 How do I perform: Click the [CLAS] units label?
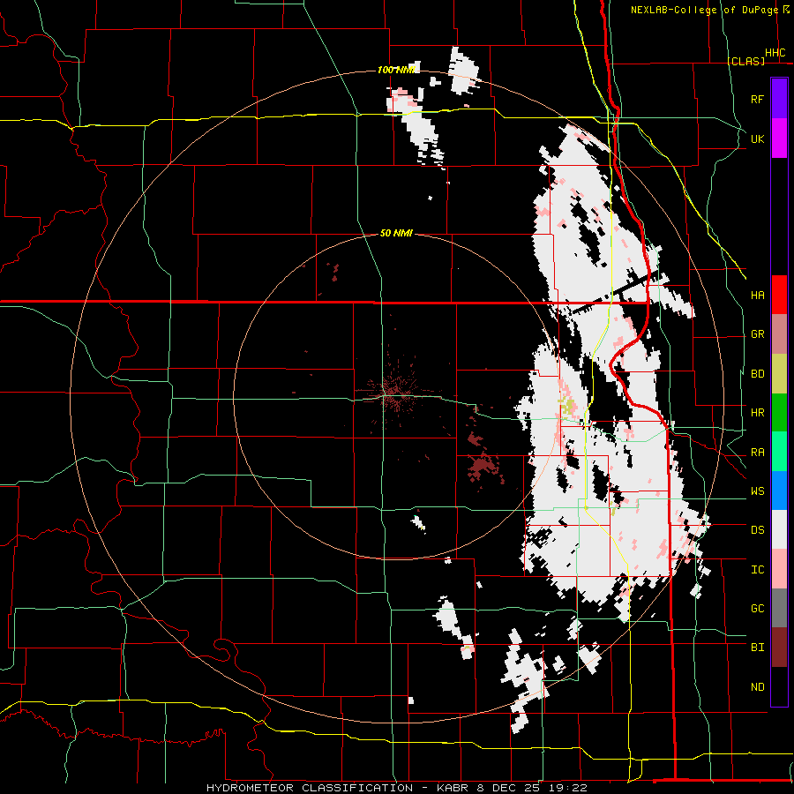745,61
